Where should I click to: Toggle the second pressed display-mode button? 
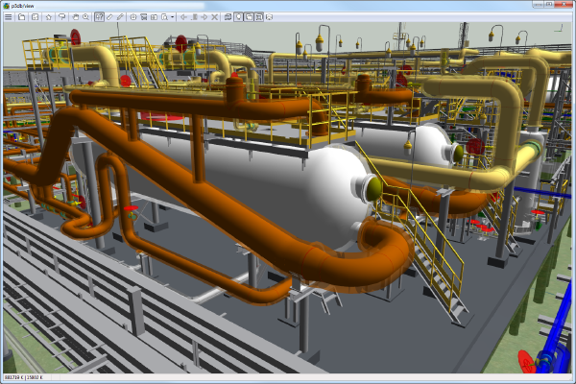coord(250,17)
